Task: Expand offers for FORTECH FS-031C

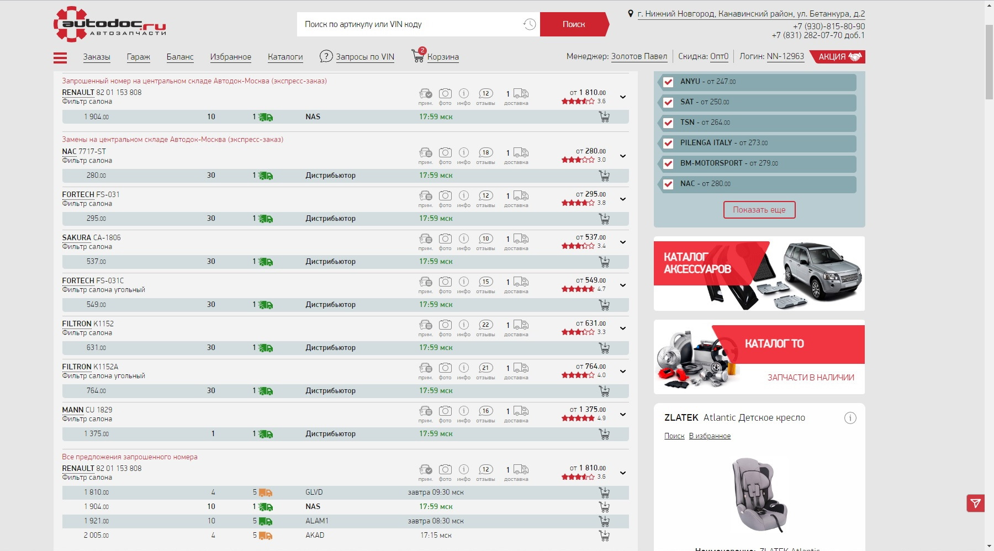Action: point(623,285)
